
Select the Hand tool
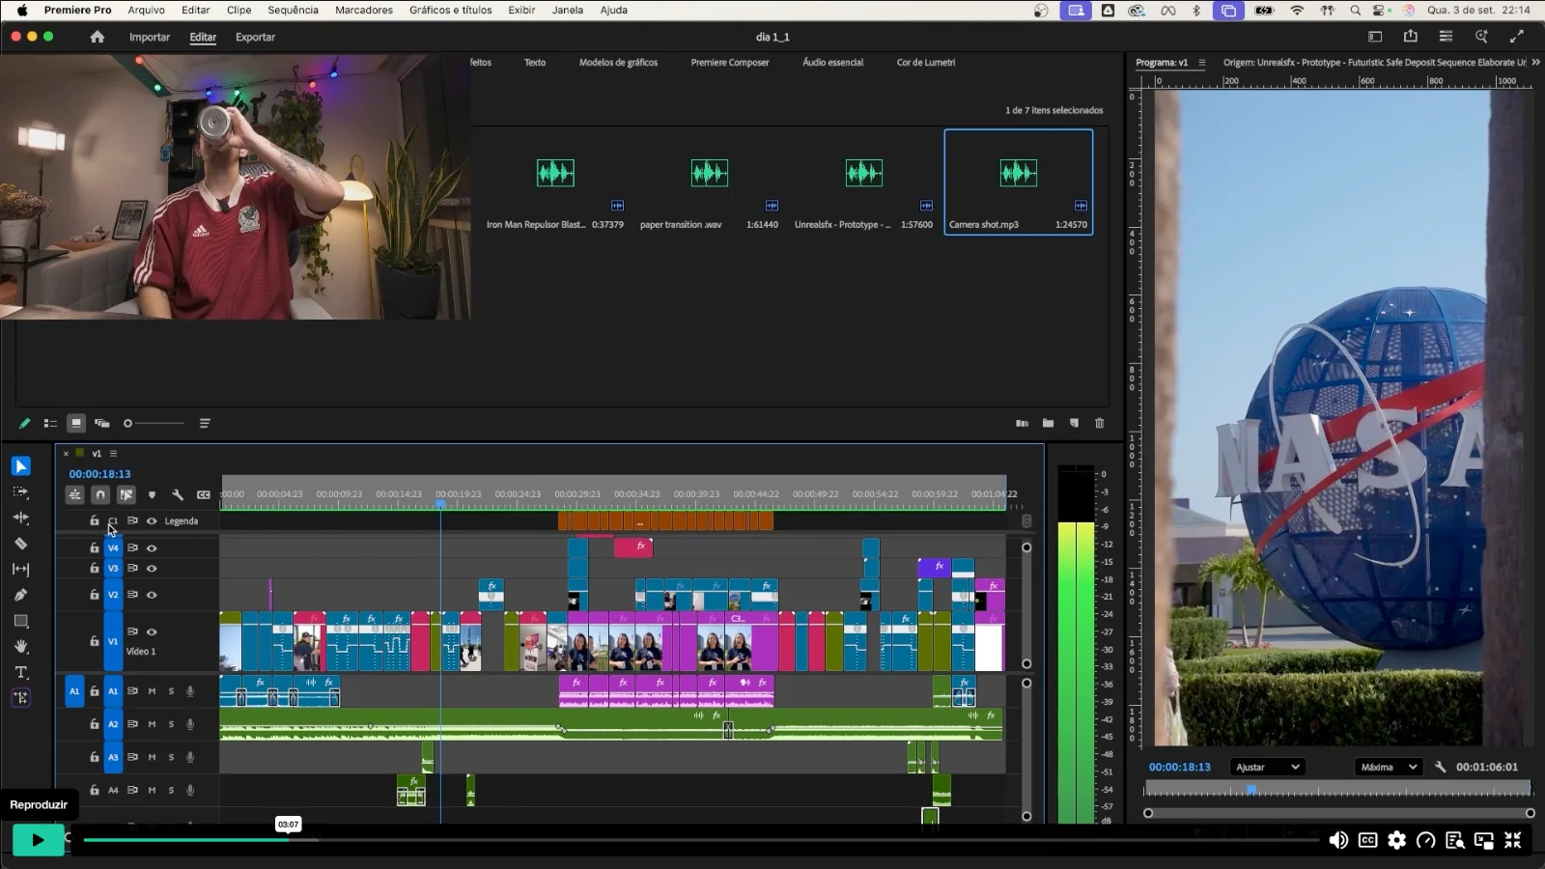point(20,647)
